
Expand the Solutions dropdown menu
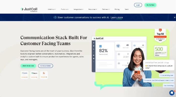click(x=52, y=9)
